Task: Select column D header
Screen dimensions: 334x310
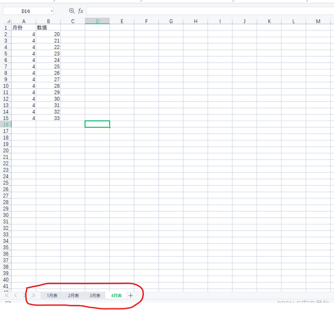Action: [x=97, y=21]
